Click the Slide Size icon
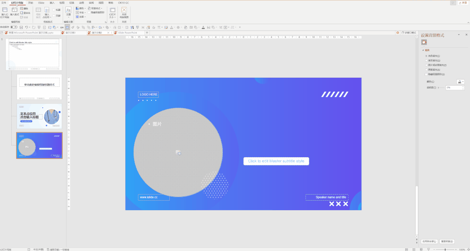This screenshot has height=251, width=470. (x=112, y=10)
